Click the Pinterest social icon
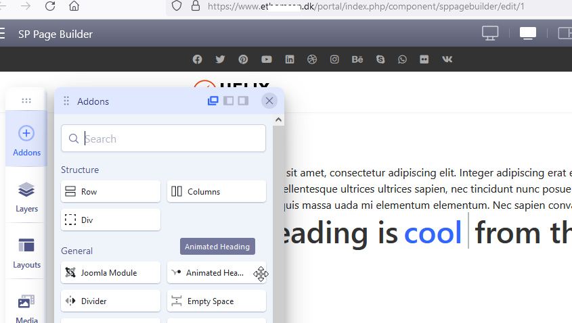 (x=243, y=59)
